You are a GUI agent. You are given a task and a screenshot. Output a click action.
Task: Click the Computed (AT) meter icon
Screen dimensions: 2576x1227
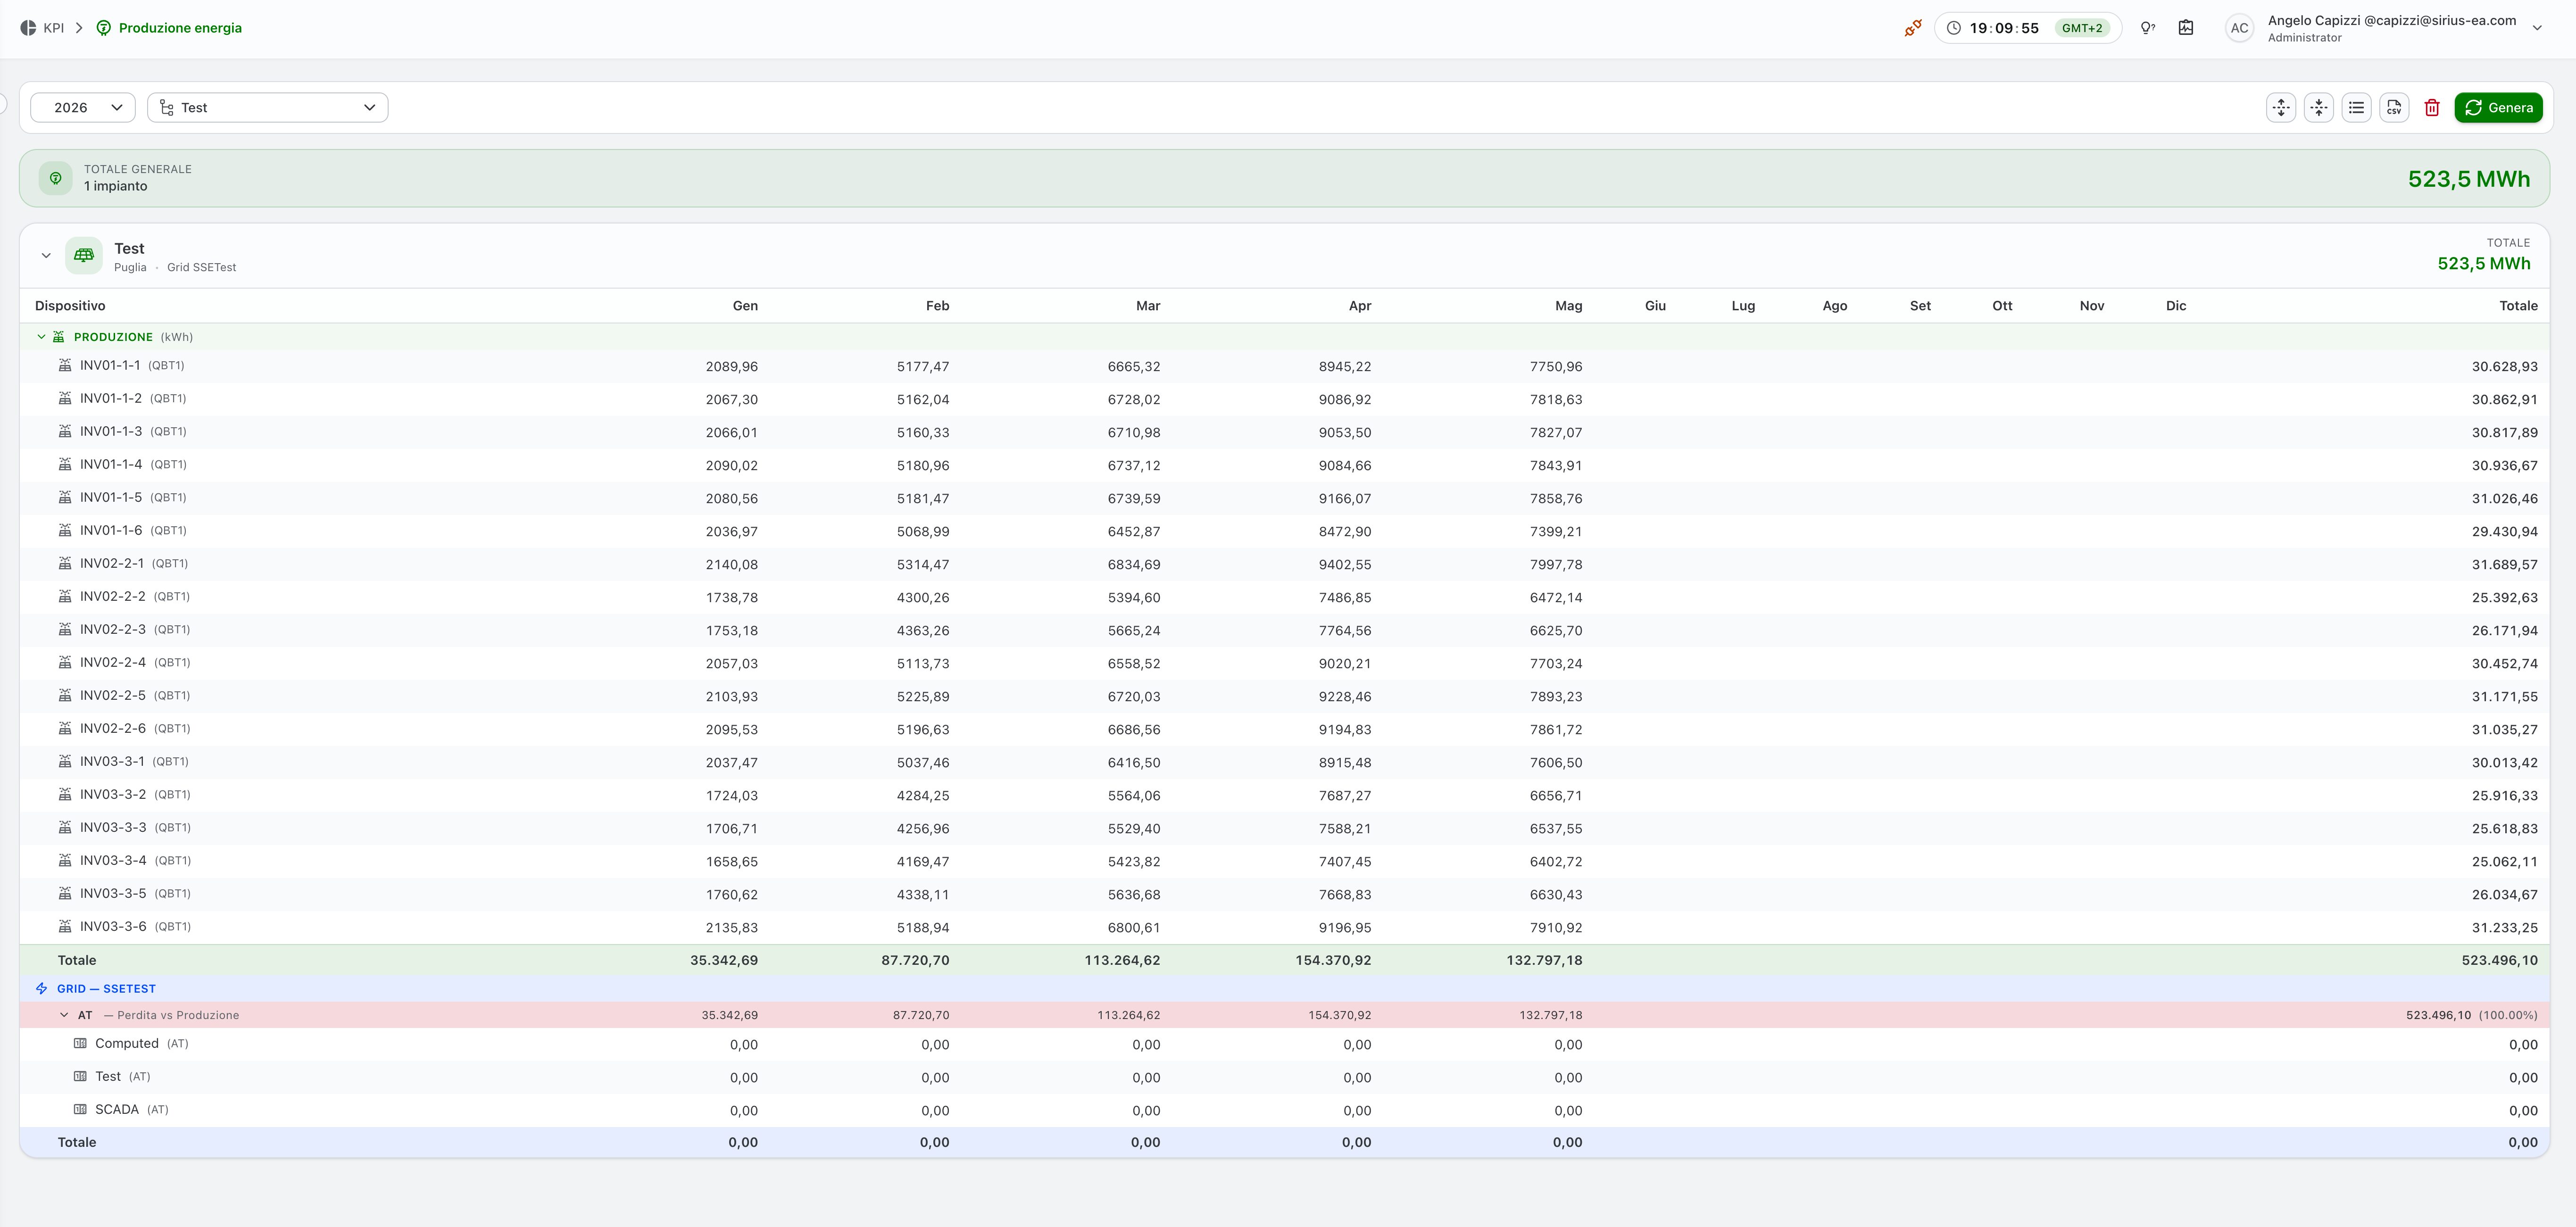80,1044
